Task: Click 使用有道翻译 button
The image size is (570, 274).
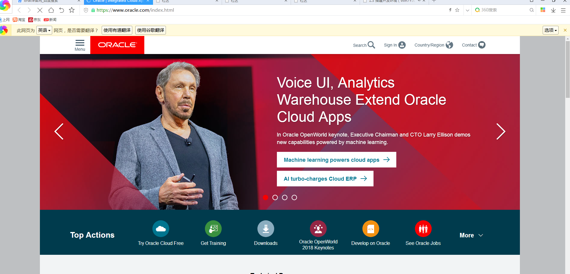Action: (x=117, y=30)
